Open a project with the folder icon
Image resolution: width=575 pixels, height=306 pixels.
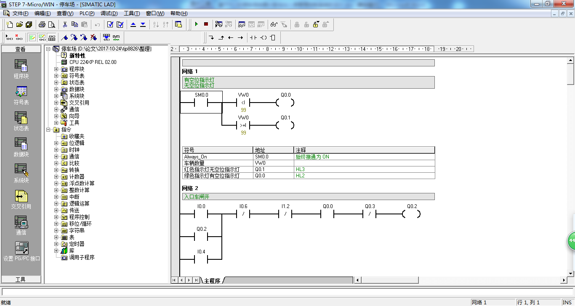click(19, 24)
